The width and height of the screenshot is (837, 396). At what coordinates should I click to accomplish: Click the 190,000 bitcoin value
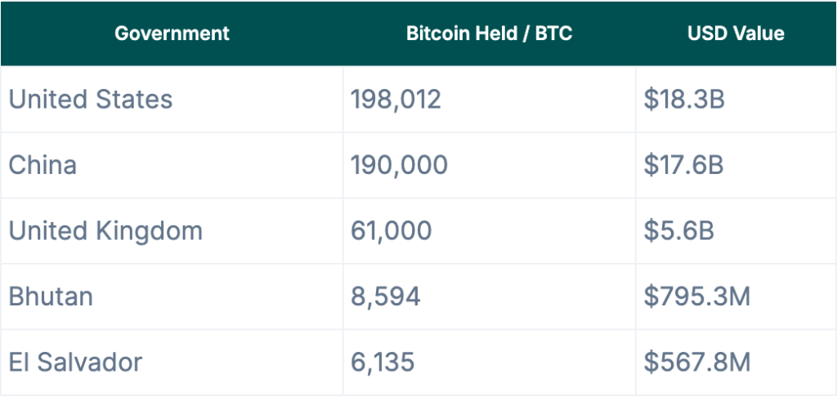tap(399, 165)
